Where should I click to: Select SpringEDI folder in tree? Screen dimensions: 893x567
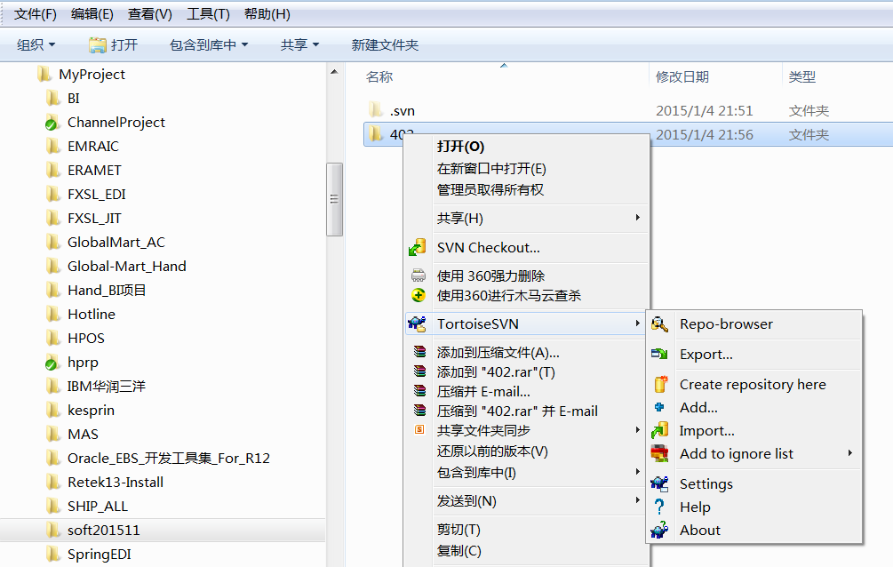tap(100, 554)
